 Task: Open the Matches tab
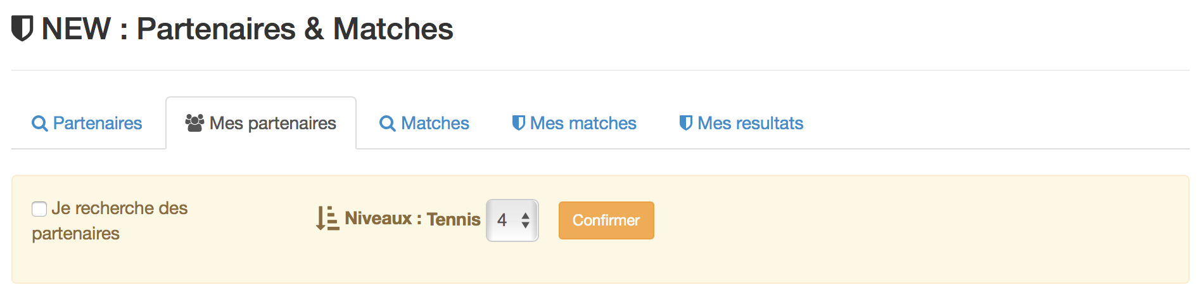(x=424, y=123)
